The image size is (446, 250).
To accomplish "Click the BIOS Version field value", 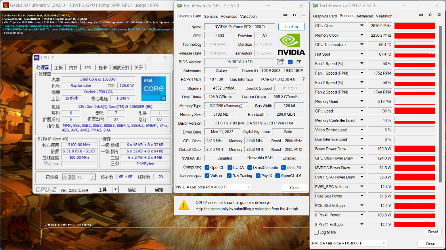I will coord(239,62).
